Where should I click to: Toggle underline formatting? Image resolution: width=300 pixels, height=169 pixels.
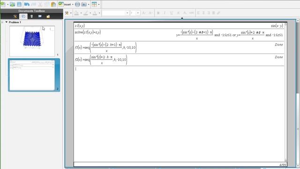[172, 13]
